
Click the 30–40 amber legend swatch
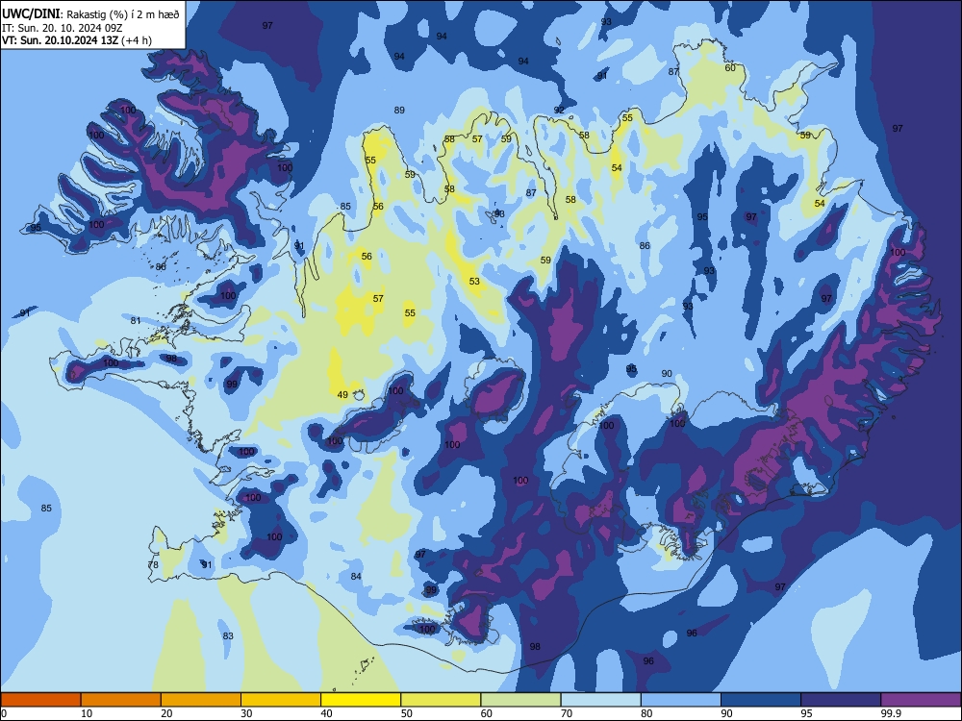pyautogui.click(x=281, y=700)
